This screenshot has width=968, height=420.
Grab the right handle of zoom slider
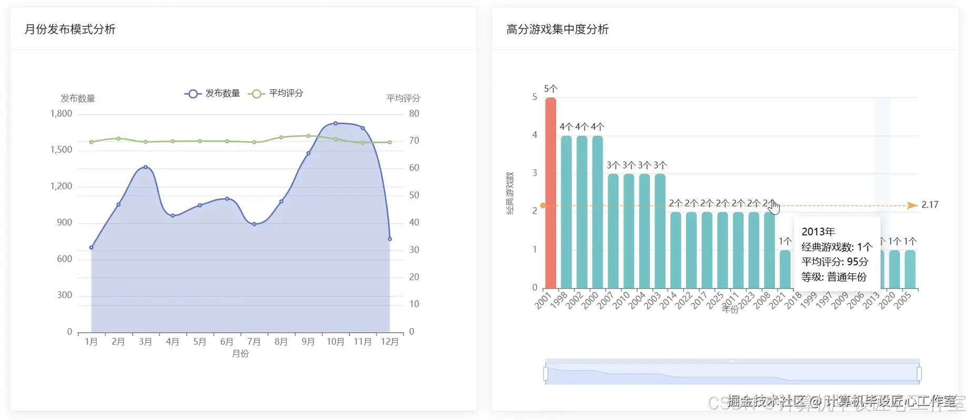tap(919, 374)
